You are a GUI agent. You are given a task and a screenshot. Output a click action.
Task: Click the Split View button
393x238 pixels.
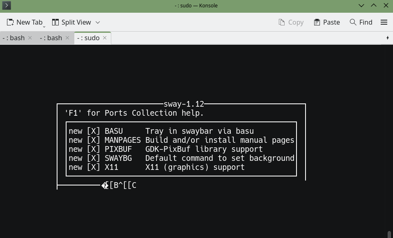71,22
